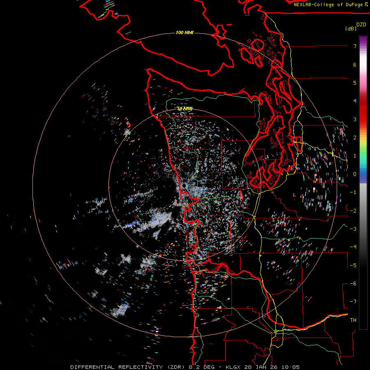This screenshot has width=370, height=370.
Task: Click the 50 NMI range ring label
Action: coord(185,109)
